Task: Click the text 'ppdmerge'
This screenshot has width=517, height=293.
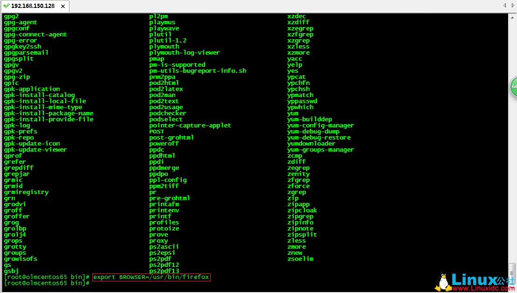Action: point(164,167)
